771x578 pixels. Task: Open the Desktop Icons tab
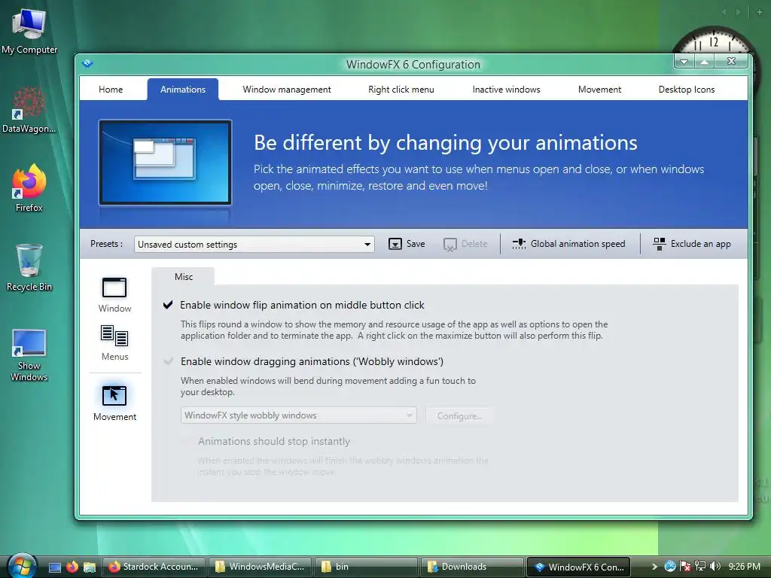pos(687,90)
